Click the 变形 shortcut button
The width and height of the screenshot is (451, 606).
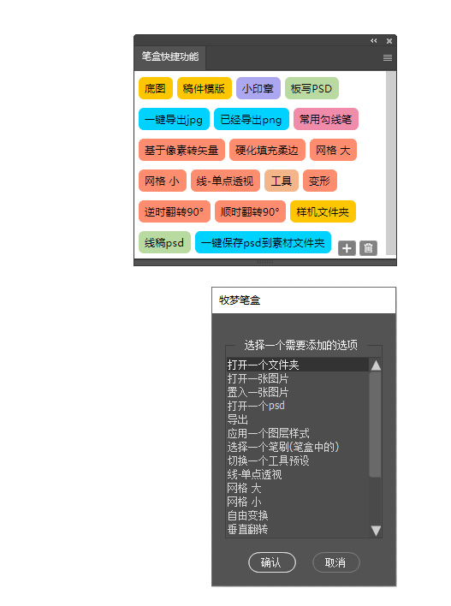[320, 181]
